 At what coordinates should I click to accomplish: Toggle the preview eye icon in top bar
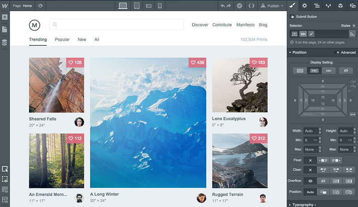coord(40,6)
